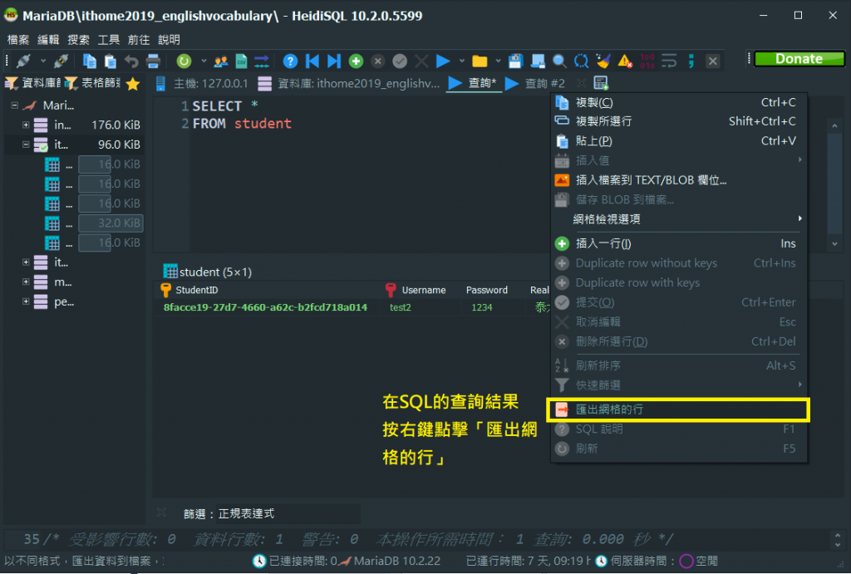The height and width of the screenshot is (574, 851).
Task: Click the print icon in the toolbar
Action: pyautogui.click(x=153, y=61)
